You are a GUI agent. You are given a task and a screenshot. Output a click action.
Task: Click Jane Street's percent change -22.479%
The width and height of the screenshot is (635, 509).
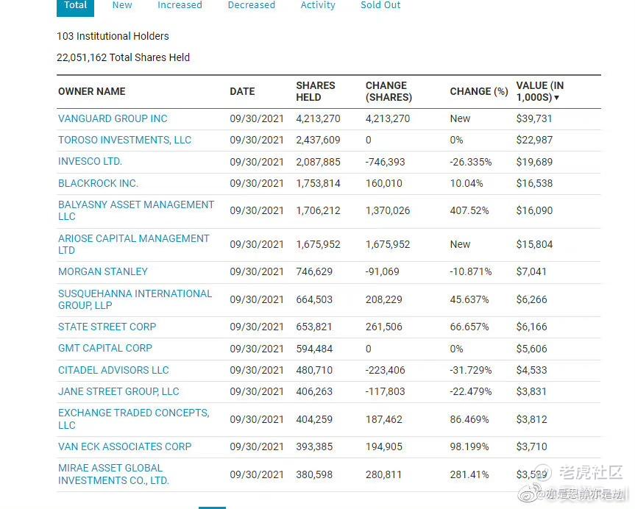471,391
